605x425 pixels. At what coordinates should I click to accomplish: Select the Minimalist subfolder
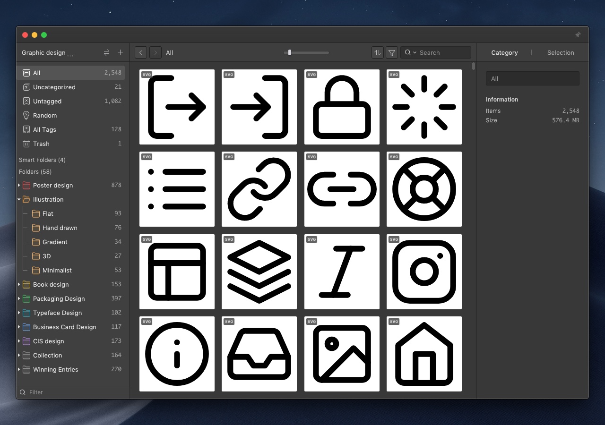pyautogui.click(x=71, y=270)
